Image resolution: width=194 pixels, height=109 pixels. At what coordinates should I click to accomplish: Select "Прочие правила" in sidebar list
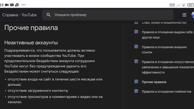click(x=154, y=82)
